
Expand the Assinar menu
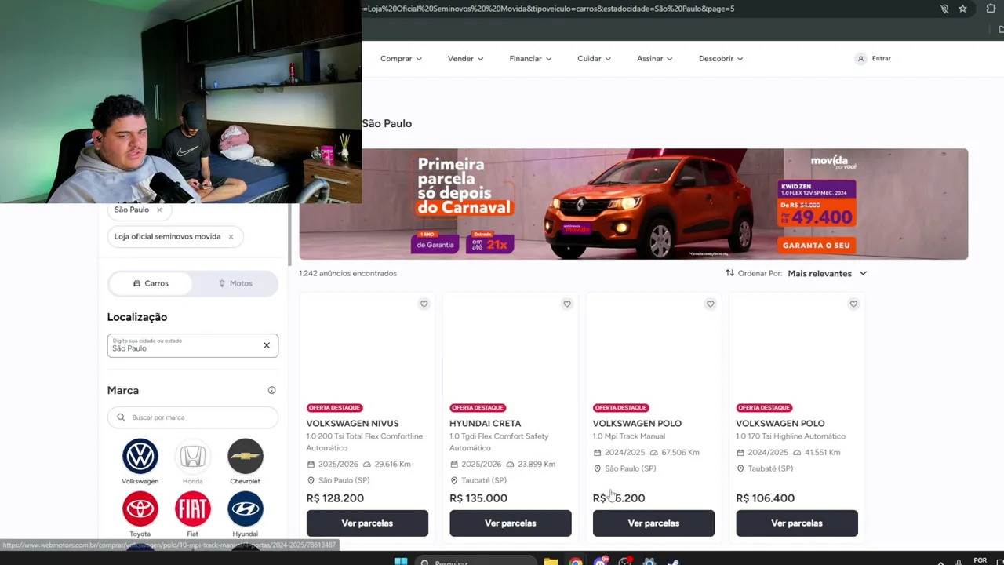655,58
